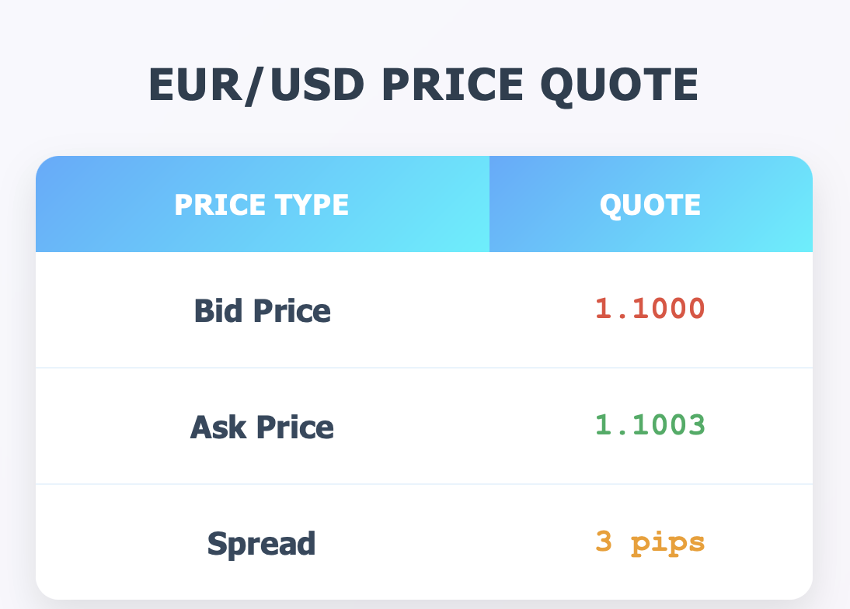Click the word "PRICE" in the table header

218,205
